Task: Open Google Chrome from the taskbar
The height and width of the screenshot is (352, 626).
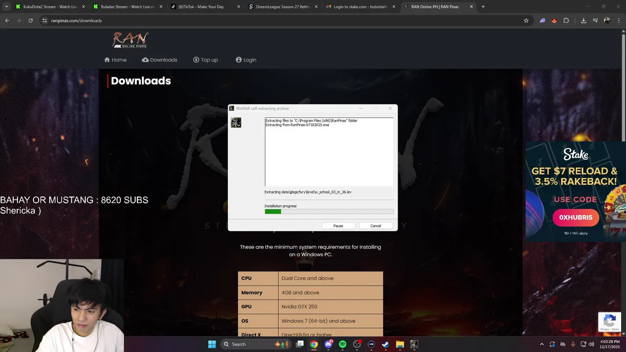Action: (x=314, y=344)
